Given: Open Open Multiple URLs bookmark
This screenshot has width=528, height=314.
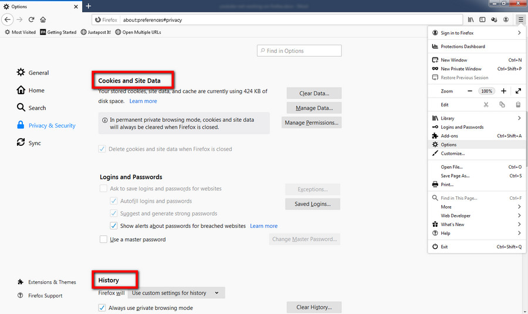Looking at the screenshot, I should tap(138, 32).
